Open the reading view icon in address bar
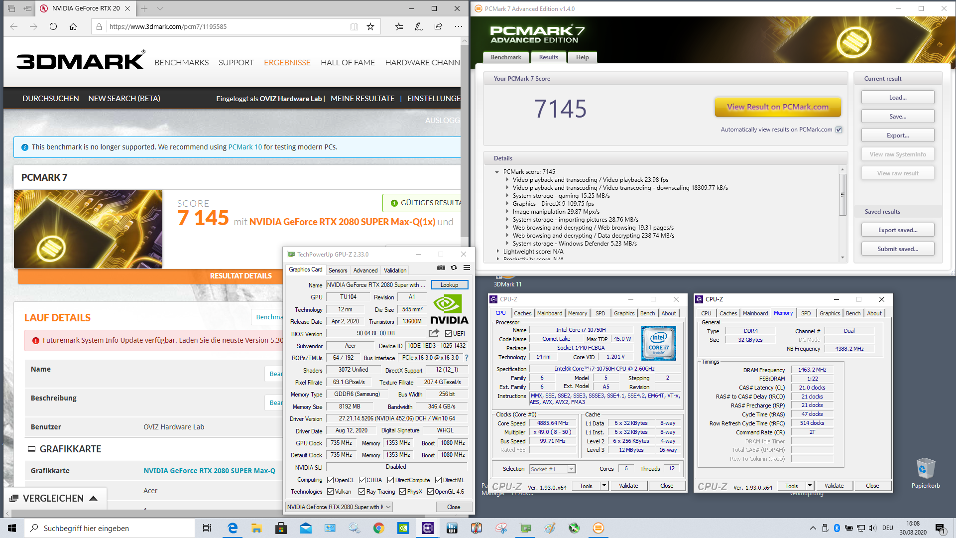The image size is (956, 538). (354, 26)
